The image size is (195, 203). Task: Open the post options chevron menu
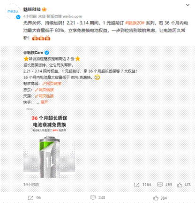187,5
